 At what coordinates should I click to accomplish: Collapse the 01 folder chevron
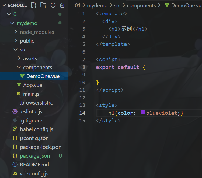[9, 14]
